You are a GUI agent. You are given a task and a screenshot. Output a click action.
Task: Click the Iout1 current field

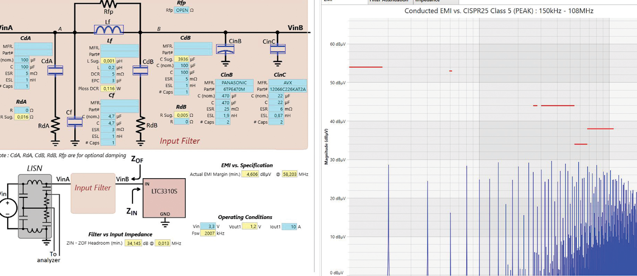[x=289, y=226]
